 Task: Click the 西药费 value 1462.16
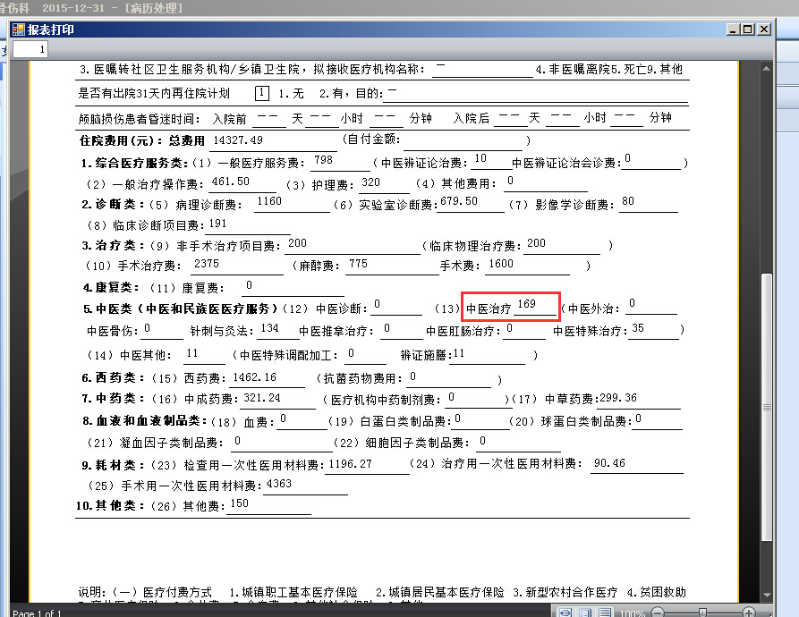[254, 377]
